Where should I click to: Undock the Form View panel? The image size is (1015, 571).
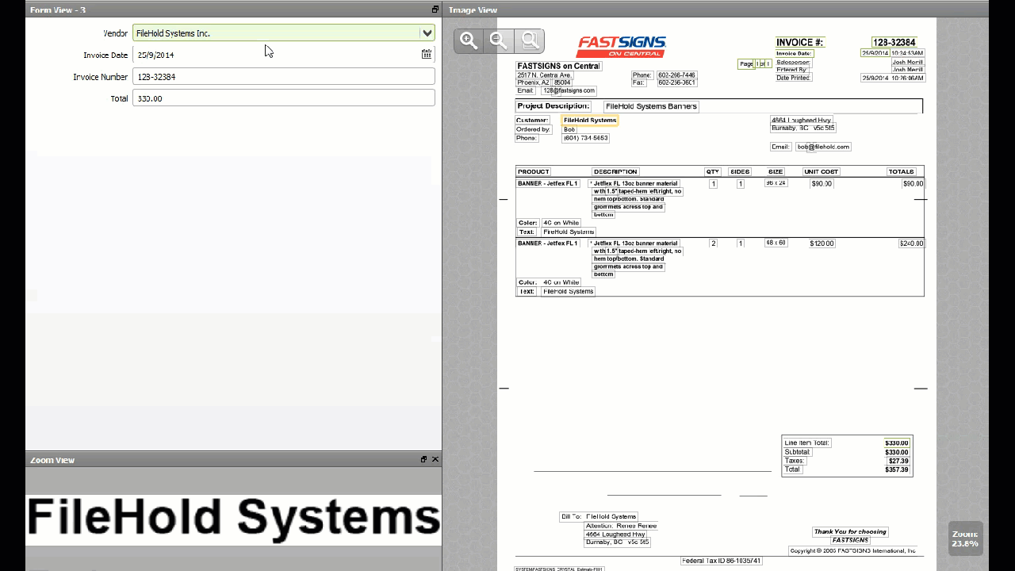click(435, 10)
